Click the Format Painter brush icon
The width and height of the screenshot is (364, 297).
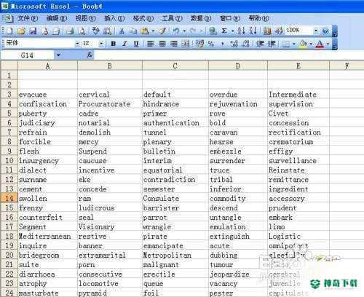162,31
